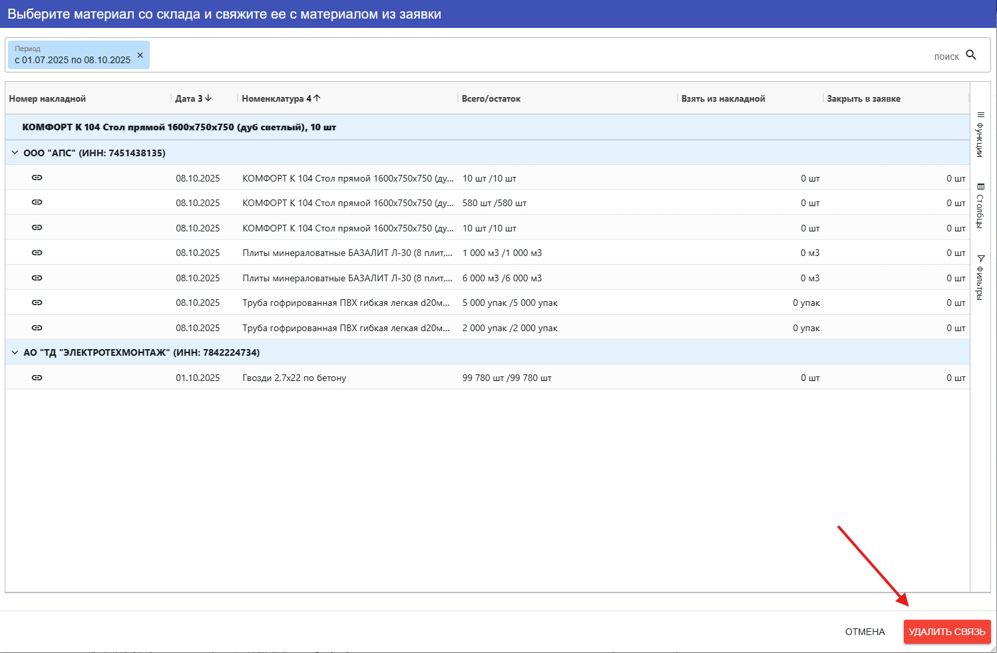The width and height of the screenshot is (997, 653).
Task: Click link icon for 2 000 упак Труба row
Action: click(37, 328)
